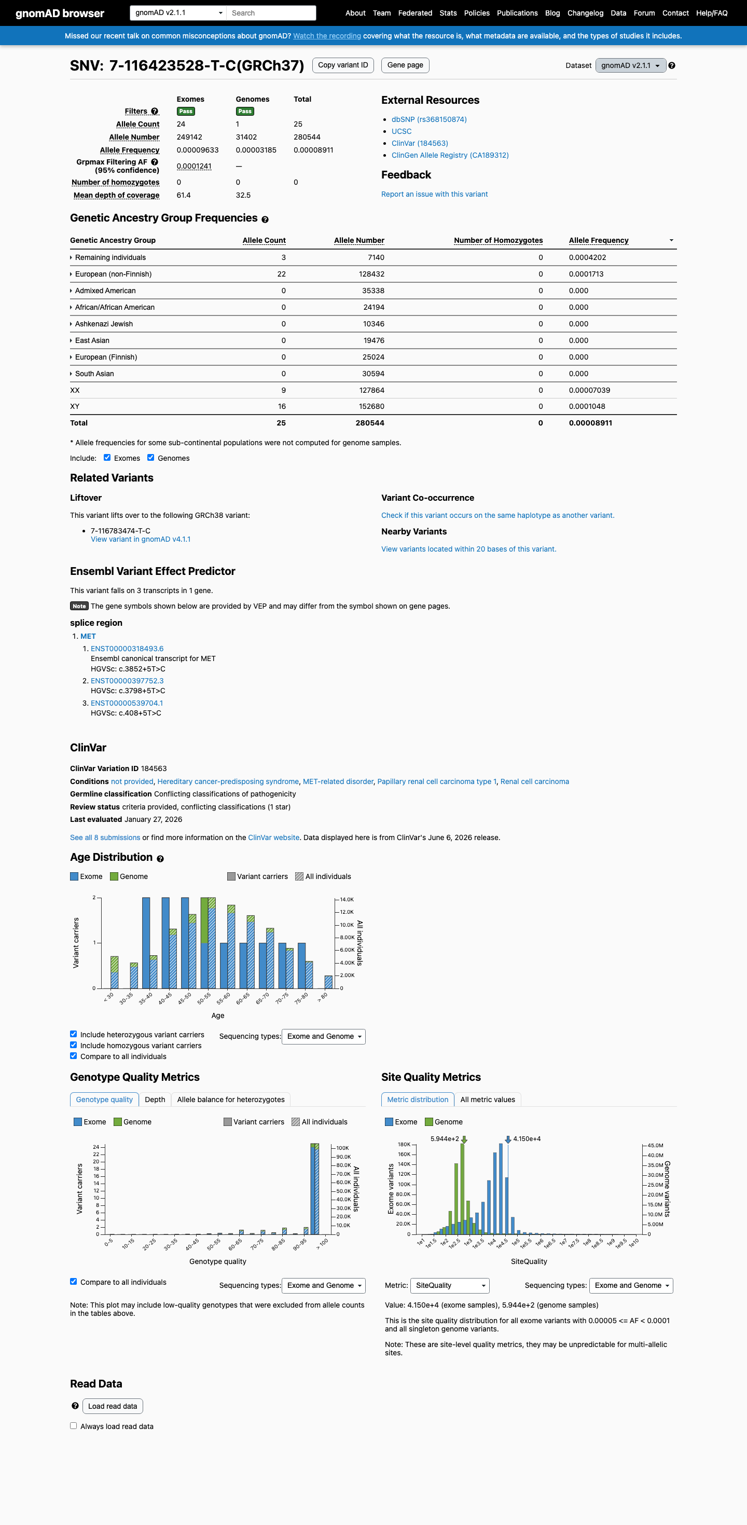Open the MET gene link
This screenshot has height=1525, width=747.
[x=88, y=636]
